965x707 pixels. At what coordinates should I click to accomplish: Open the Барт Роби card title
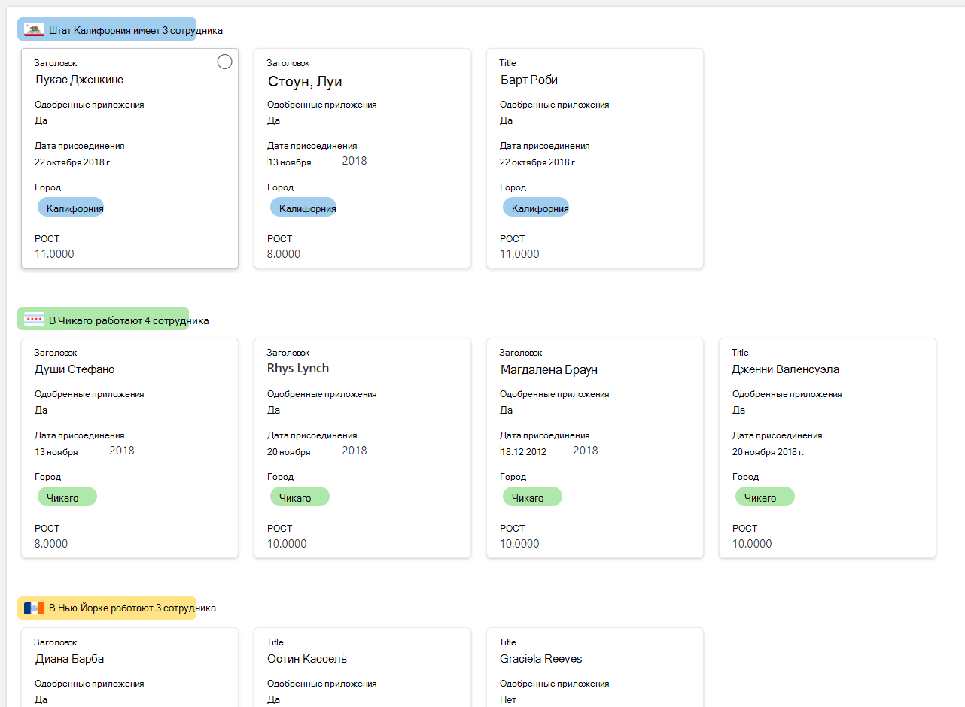pos(529,80)
